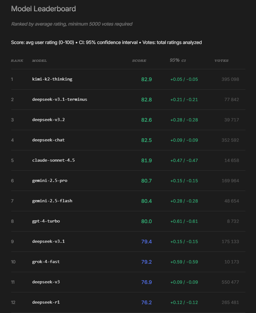Click the MODEL column header
The image size is (256, 313).
pyautogui.click(x=40, y=61)
